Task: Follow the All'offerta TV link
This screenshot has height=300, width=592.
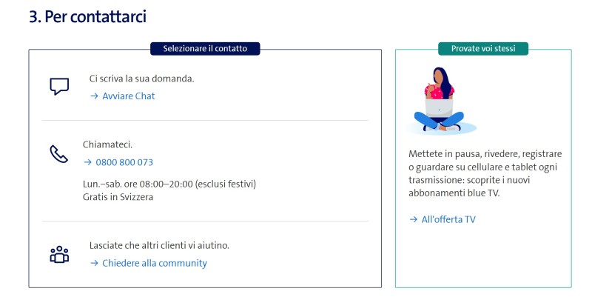Action: click(x=448, y=219)
